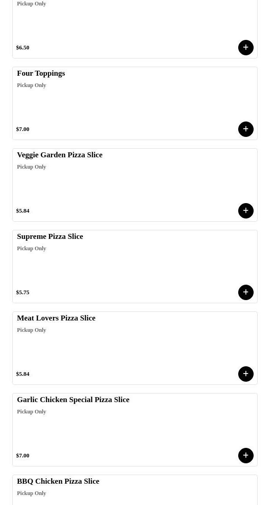The width and height of the screenshot is (274, 505).
Task: Open the Four Toppings item title
Action: pyautogui.click(x=41, y=73)
